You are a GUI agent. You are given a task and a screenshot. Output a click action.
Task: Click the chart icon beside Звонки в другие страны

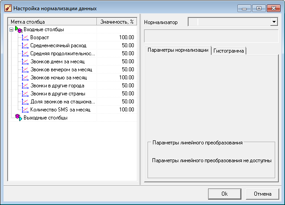(25, 94)
